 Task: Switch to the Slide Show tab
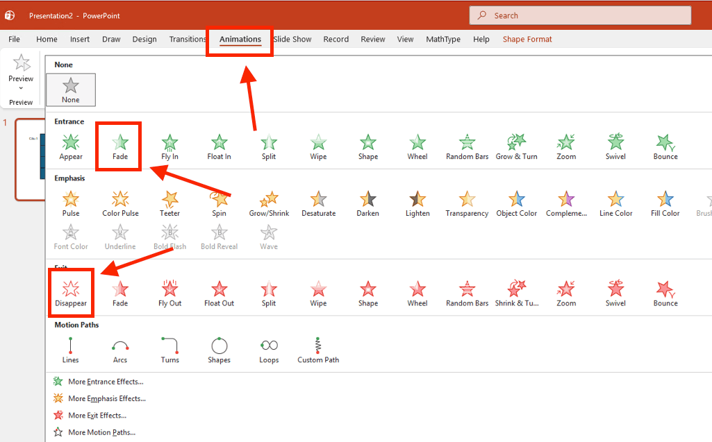point(292,39)
